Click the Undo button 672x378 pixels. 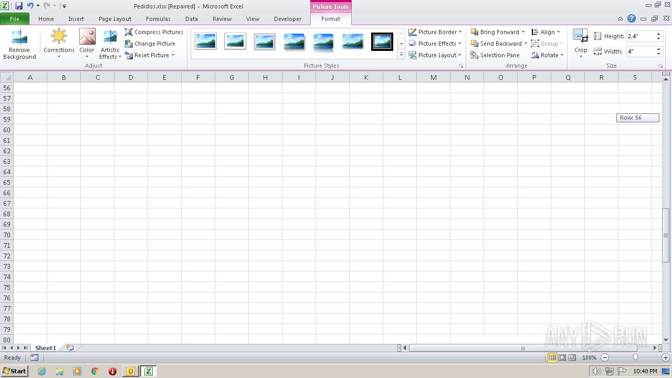[30, 6]
